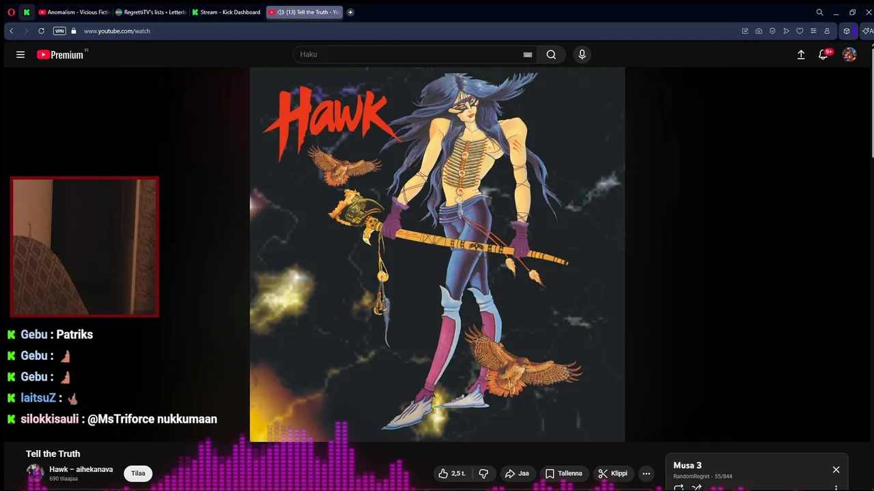Open more actions three-dot menu

(x=646, y=473)
